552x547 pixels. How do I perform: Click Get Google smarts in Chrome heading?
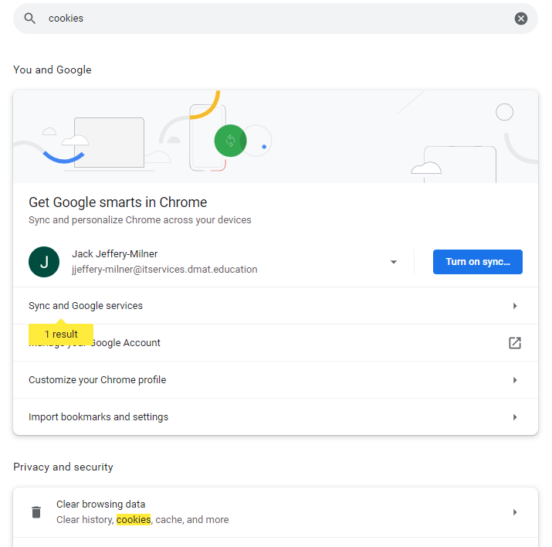117,202
